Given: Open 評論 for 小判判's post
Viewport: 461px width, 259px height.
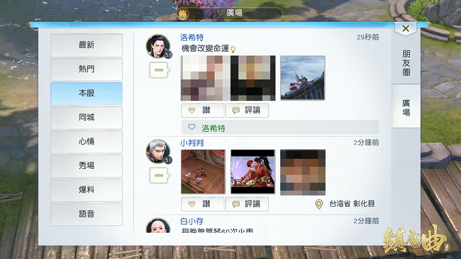Looking at the screenshot, I should (247, 204).
